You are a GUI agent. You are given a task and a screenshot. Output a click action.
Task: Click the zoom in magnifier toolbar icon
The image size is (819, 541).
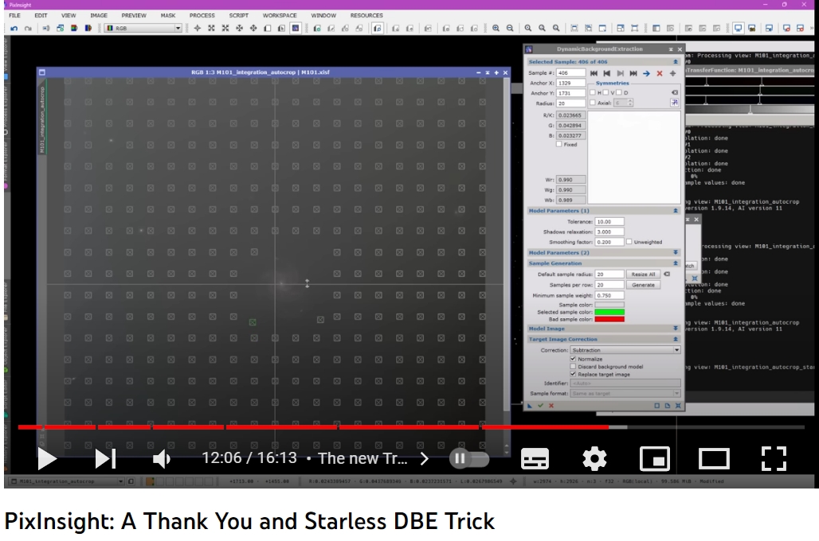pyautogui.click(x=496, y=28)
